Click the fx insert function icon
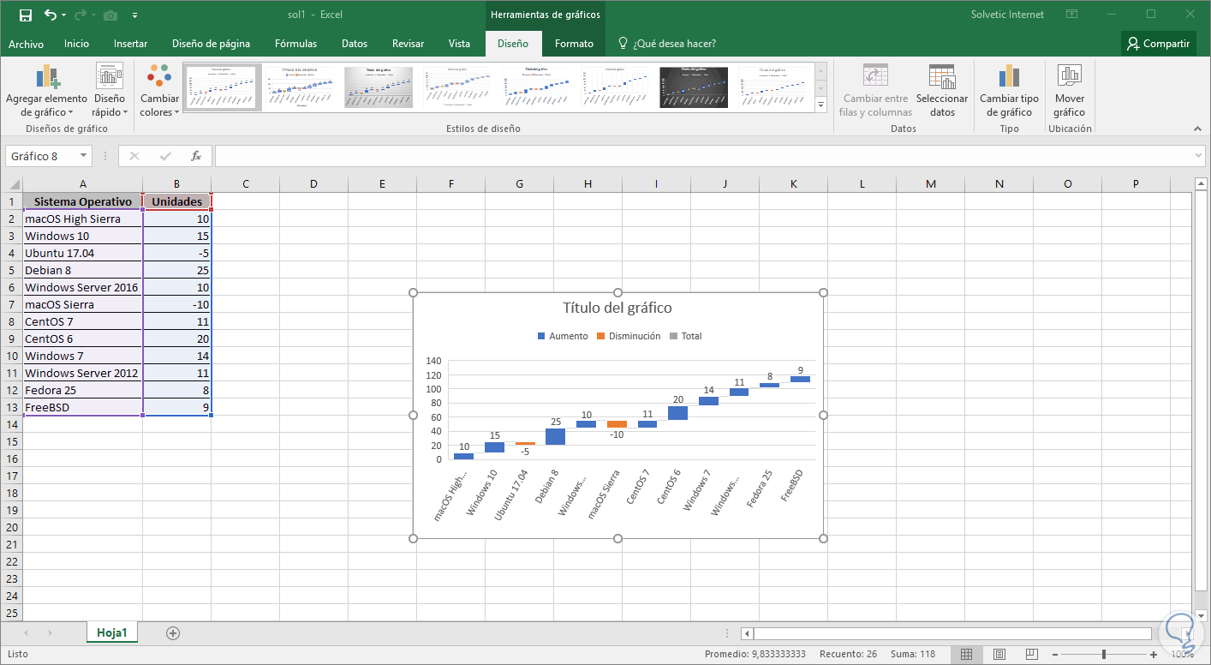This screenshot has height=665, width=1211. 196,156
